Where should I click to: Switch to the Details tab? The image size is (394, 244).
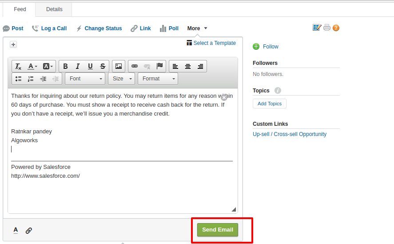coord(54,9)
